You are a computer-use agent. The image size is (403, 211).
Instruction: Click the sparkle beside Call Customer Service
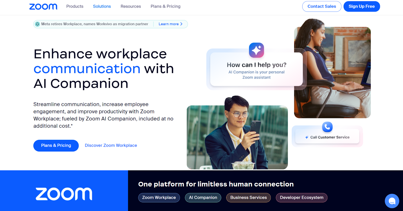[307, 137]
